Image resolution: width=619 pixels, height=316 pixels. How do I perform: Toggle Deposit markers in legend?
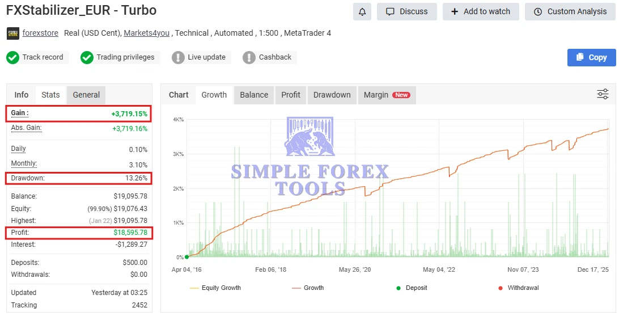click(x=412, y=288)
